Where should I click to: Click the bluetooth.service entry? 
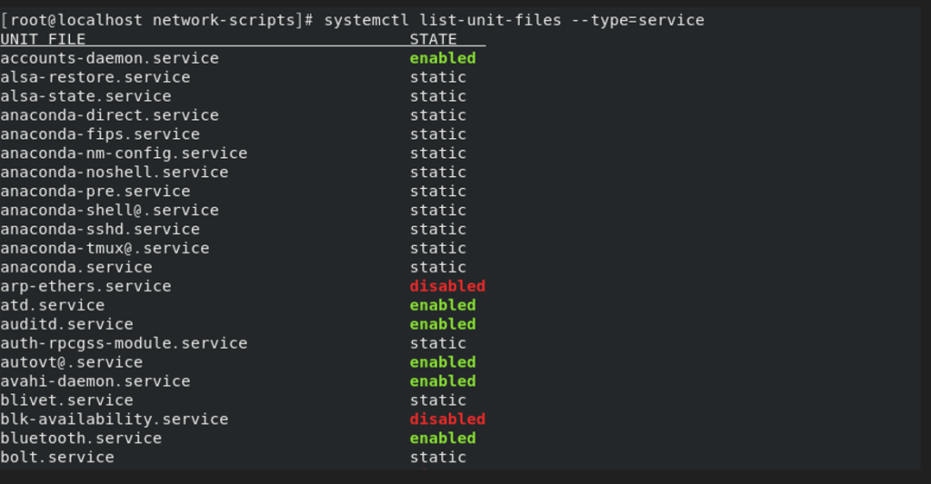[81, 438]
